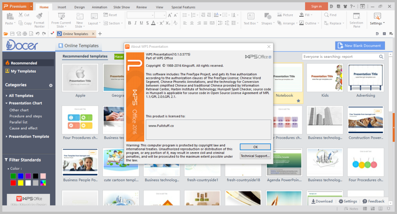
Task: Activate the Format Painter brush
Action: (39, 16)
